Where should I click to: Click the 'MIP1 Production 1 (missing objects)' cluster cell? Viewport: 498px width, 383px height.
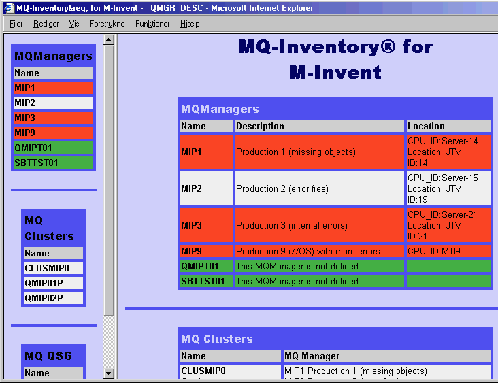click(x=356, y=371)
